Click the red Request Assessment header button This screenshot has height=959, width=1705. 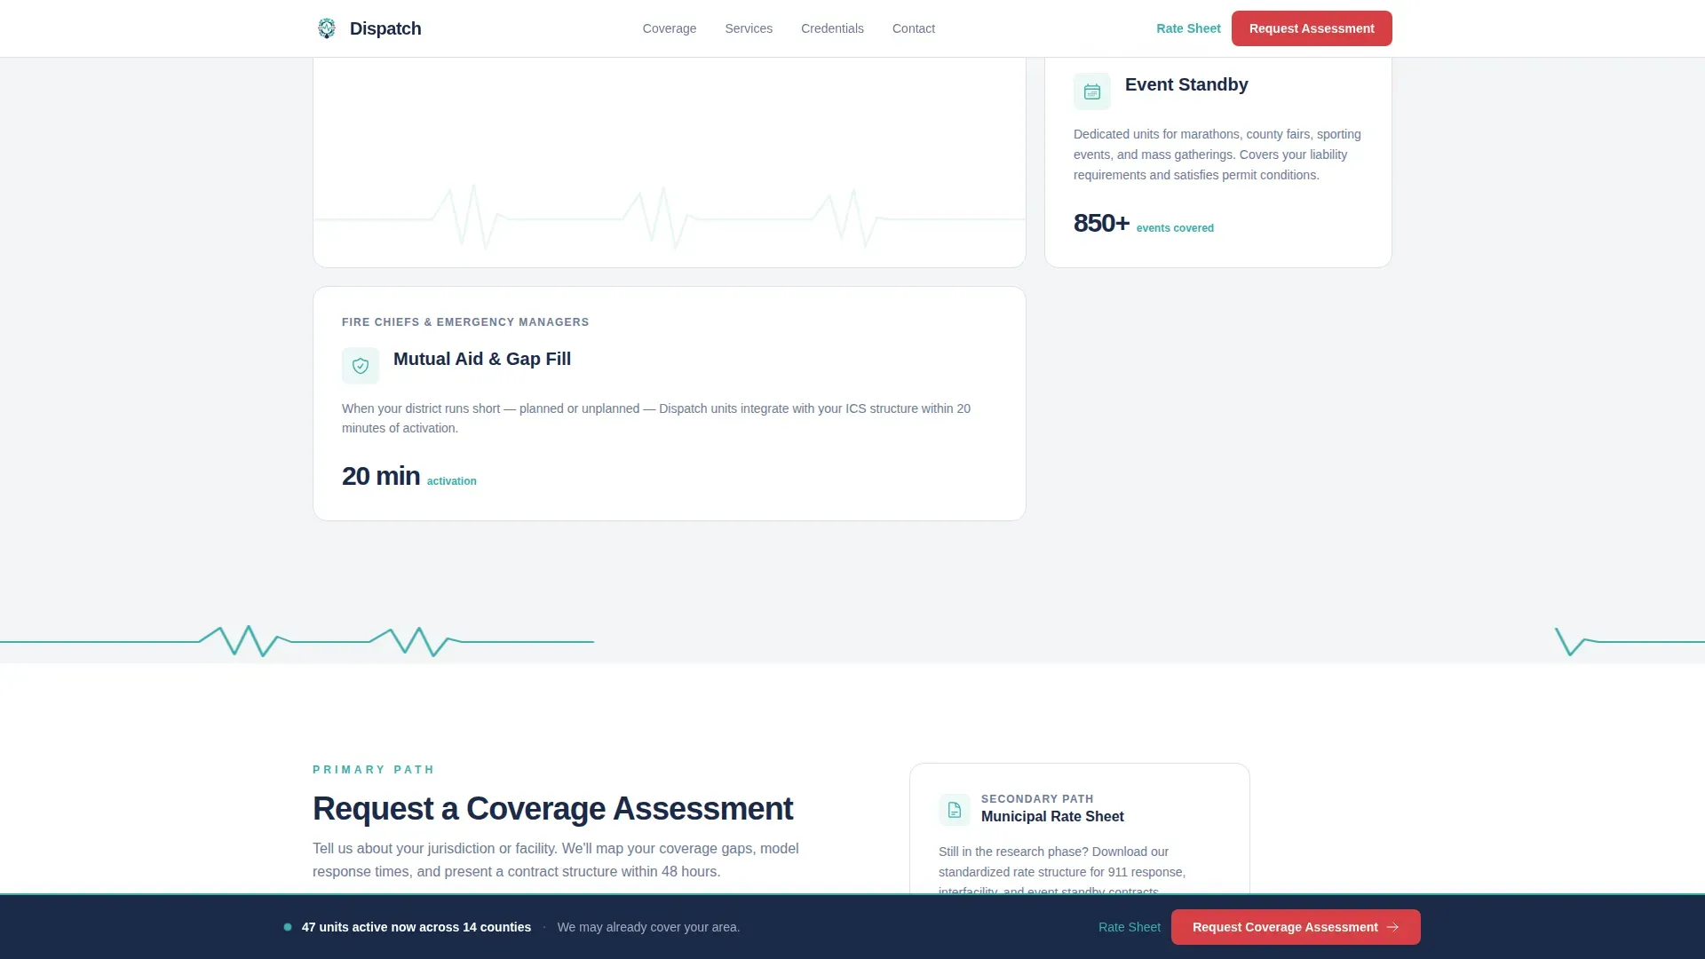tap(1312, 28)
